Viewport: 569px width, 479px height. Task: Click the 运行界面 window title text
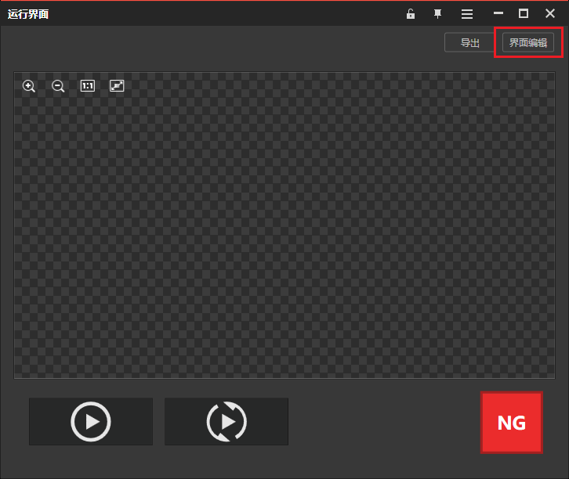[28, 14]
